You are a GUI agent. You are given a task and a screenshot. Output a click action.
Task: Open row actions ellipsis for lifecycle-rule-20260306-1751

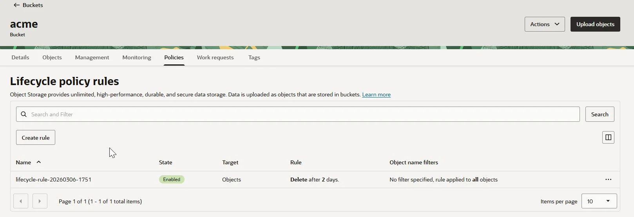click(608, 180)
